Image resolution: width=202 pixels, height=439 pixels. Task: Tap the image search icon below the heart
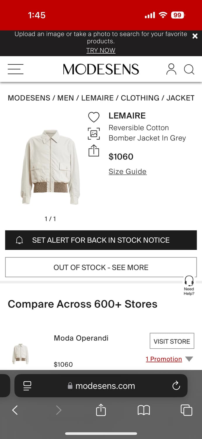click(x=94, y=134)
